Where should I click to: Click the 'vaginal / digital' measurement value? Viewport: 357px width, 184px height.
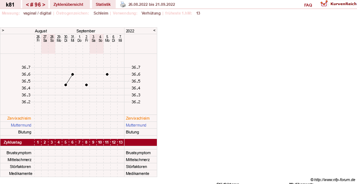click(x=37, y=13)
